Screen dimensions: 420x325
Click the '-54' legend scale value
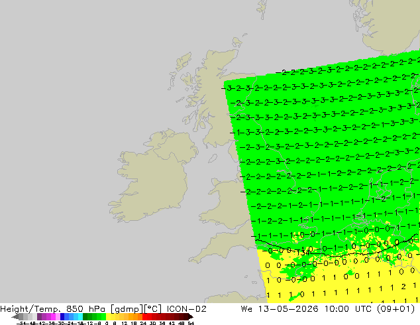pyautogui.click(x=21, y=324)
